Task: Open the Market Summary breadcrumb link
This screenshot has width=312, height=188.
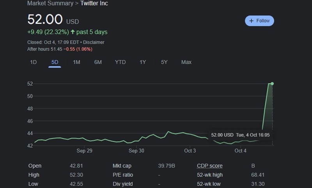Action: 50,4
